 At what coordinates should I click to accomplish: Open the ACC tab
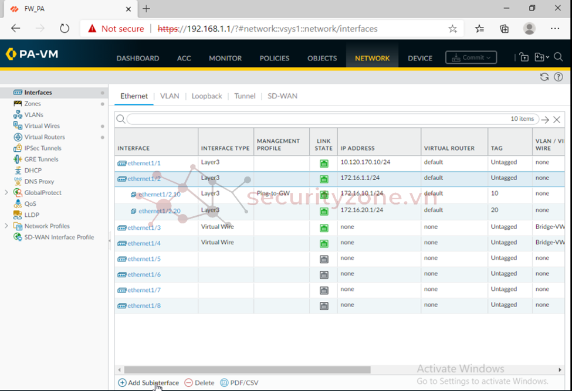184,58
